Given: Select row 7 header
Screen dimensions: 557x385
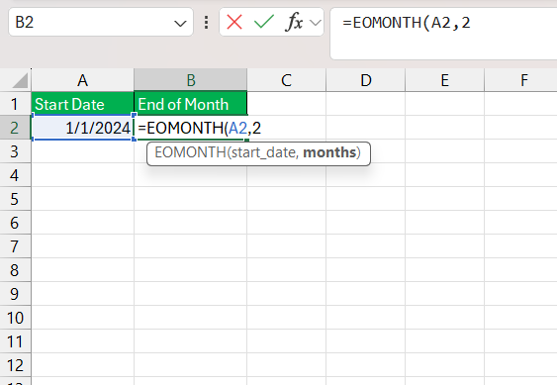Looking at the screenshot, I should 15,246.
